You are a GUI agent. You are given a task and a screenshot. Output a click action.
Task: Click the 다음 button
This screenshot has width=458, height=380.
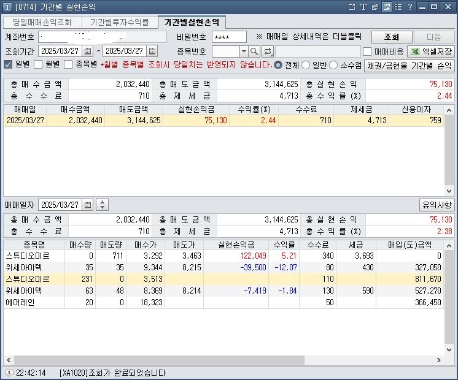434,37
